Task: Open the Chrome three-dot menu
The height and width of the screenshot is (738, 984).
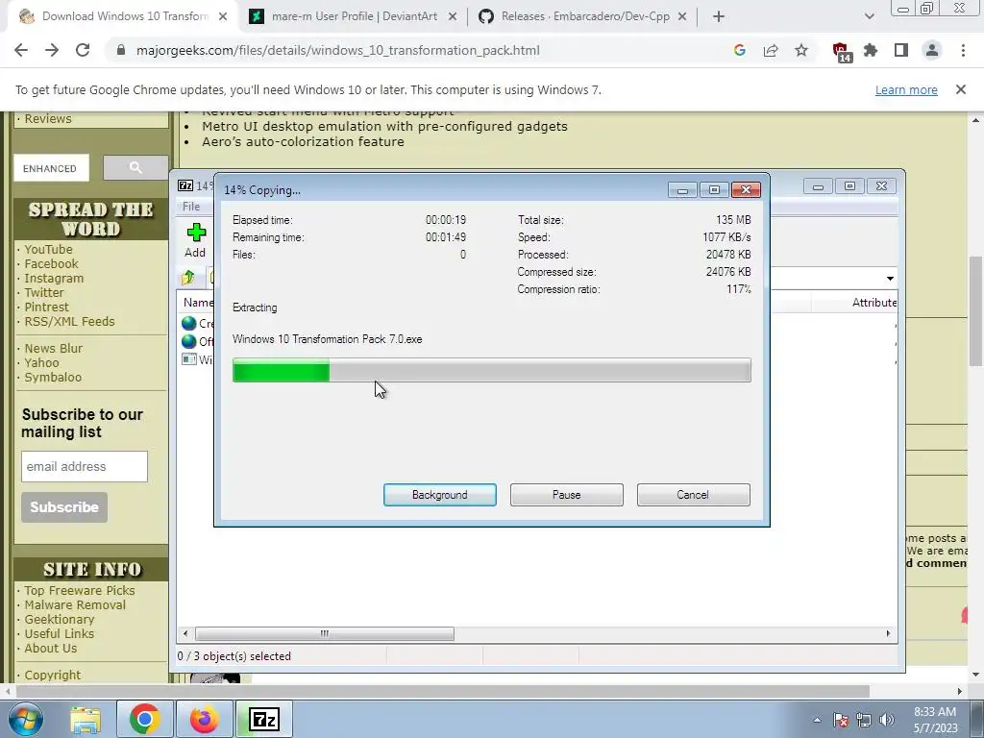Action: point(963,50)
